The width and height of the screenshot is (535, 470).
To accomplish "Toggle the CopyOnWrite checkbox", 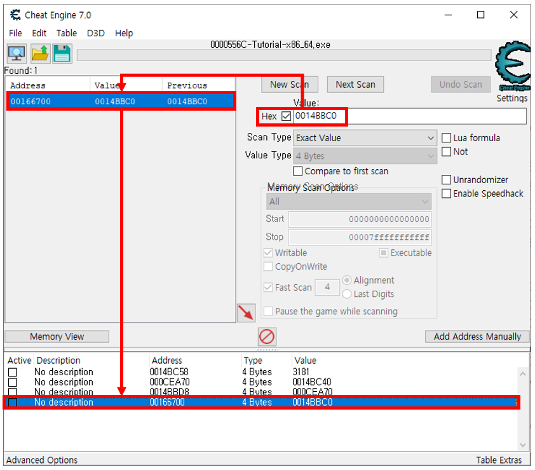I will pyautogui.click(x=268, y=266).
